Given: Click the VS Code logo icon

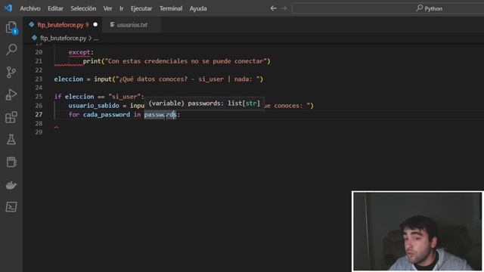Looking at the screenshot, I should [x=8, y=8].
